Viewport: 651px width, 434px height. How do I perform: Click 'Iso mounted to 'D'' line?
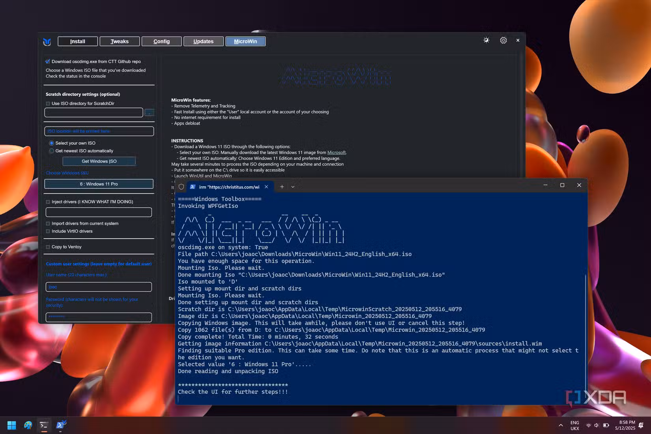tap(208, 282)
